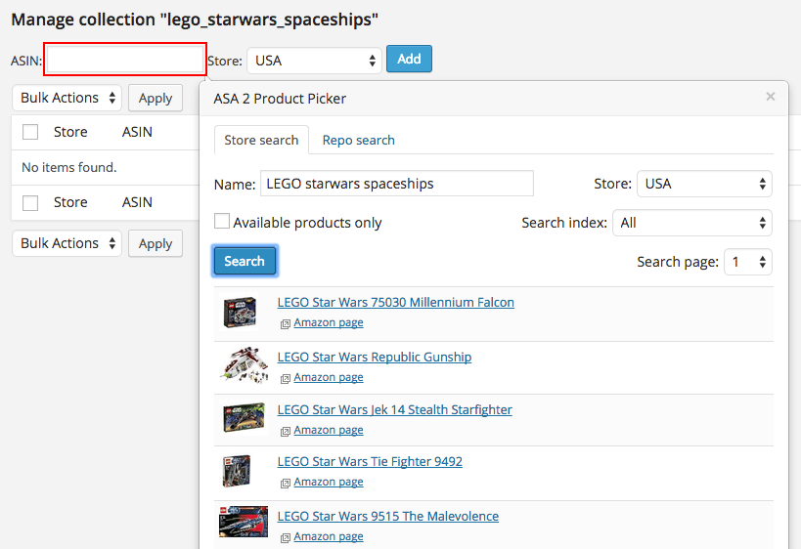Enable the Available products only checkbox
This screenshot has height=549, width=801.
tap(222, 222)
